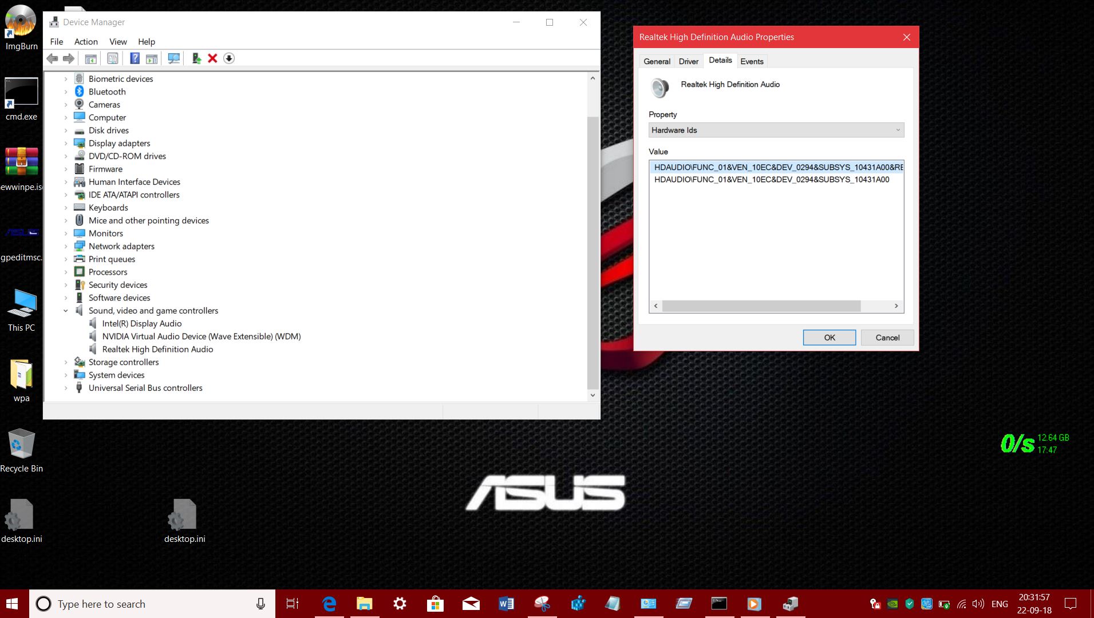Open Microsoft Edge from the taskbar
Viewport: 1094px width, 618px height.
tap(329, 604)
